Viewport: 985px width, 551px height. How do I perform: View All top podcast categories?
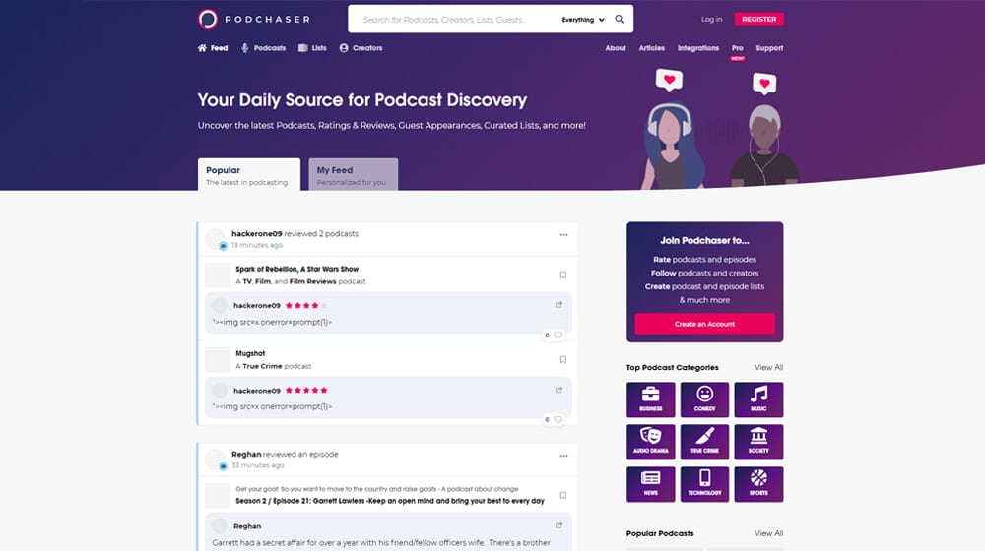769,367
